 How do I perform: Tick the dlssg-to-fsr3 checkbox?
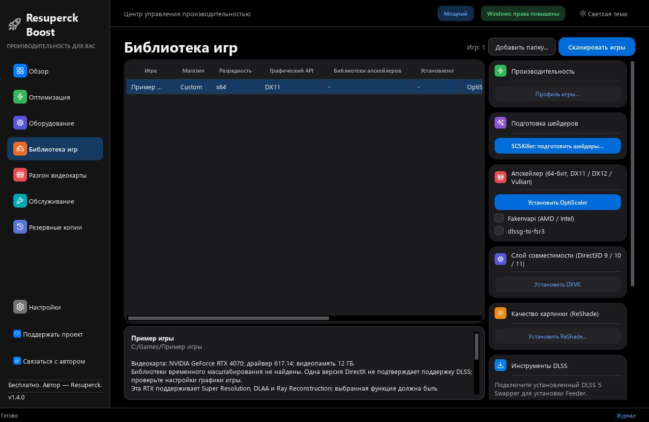click(499, 231)
